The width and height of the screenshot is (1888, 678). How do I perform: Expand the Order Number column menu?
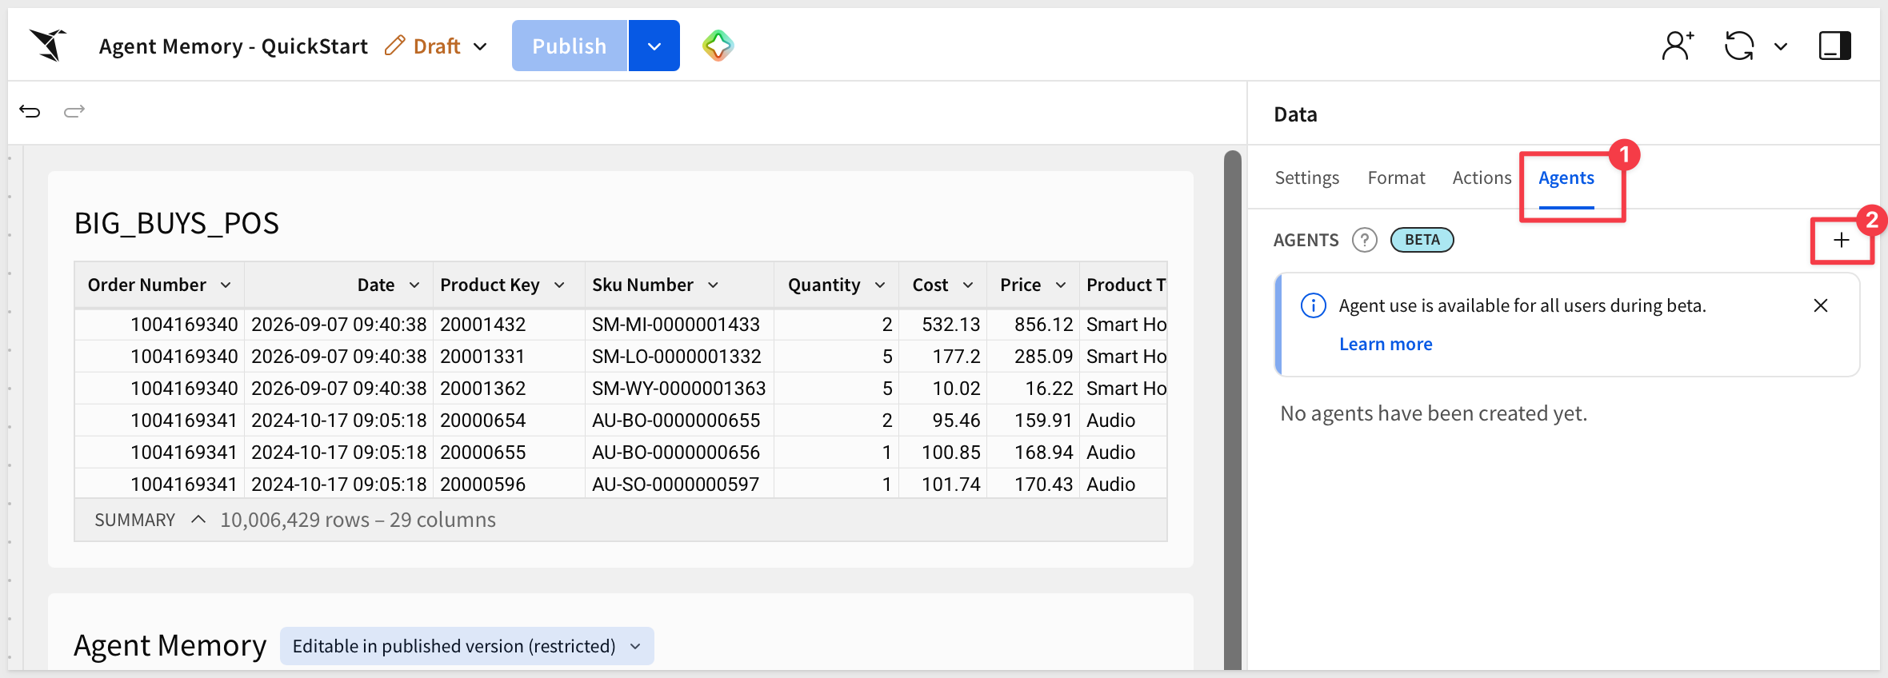[226, 285]
